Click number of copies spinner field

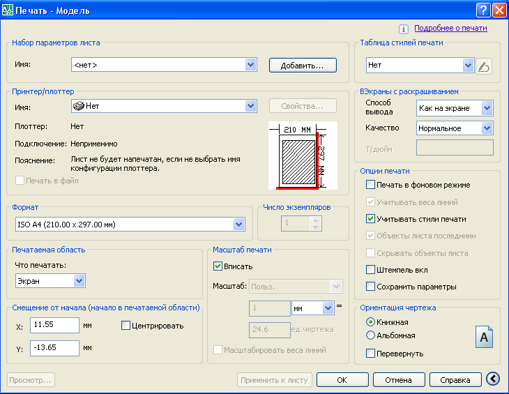point(302,223)
